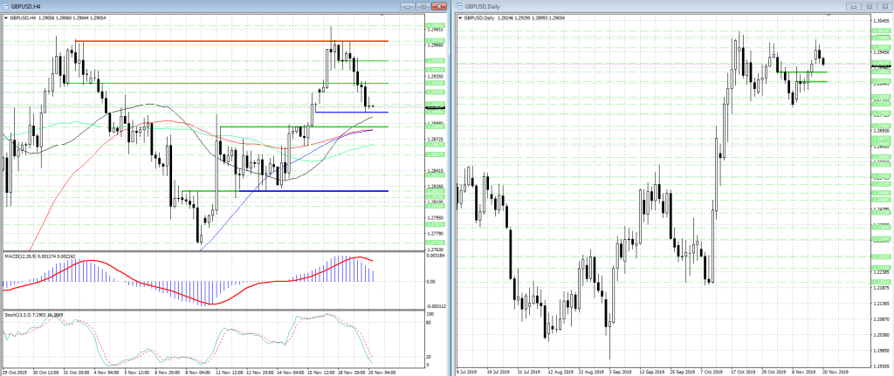The width and height of the screenshot is (894, 376).
Task: Maximize the GBPUSD,Daily chart window
Action: pyautogui.click(x=869, y=6)
